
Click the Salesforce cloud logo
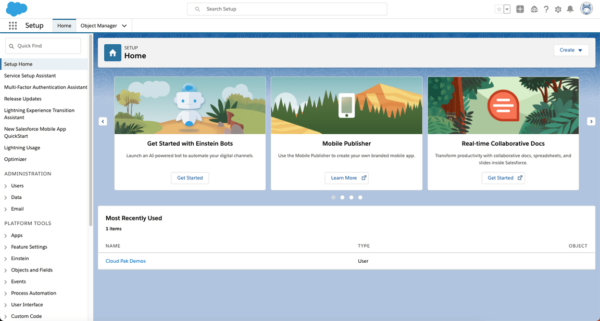(x=17, y=9)
